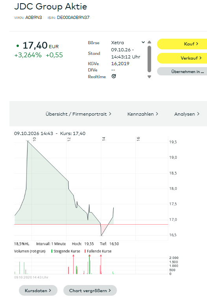Click the Intervall: 1 Minute label

pyautogui.click(x=51, y=244)
